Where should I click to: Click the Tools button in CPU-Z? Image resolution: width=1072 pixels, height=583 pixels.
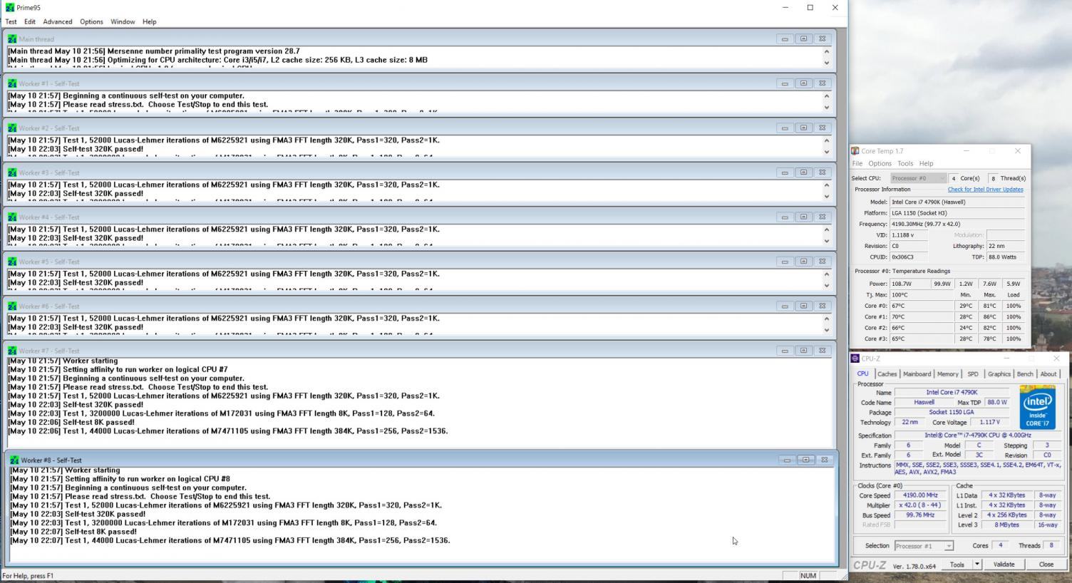(x=957, y=564)
